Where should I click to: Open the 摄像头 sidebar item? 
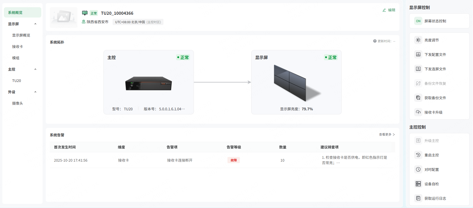pyautogui.click(x=18, y=103)
